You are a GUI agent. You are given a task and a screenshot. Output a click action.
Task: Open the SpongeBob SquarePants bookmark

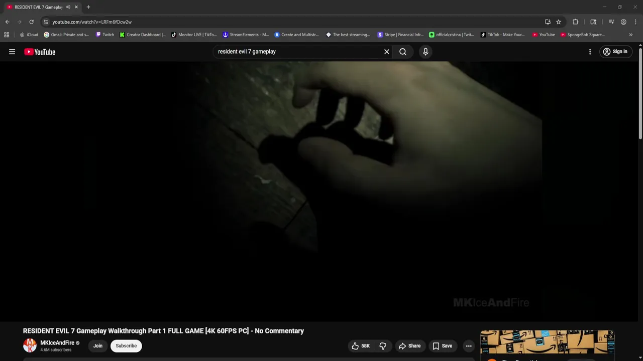[x=583, y=35]
